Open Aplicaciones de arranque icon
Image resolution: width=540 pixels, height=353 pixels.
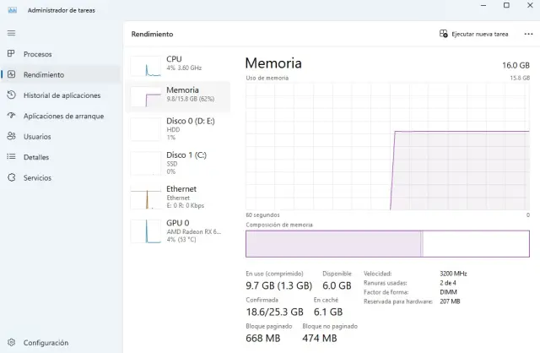(11, 116)
